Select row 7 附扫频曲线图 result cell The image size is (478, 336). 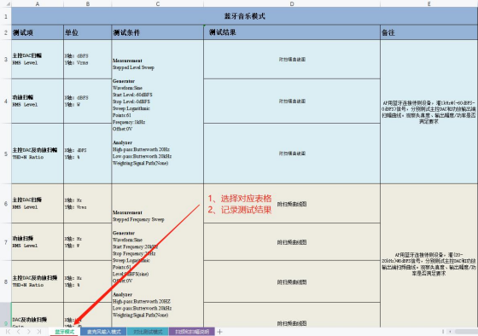[x=292, y=242]
